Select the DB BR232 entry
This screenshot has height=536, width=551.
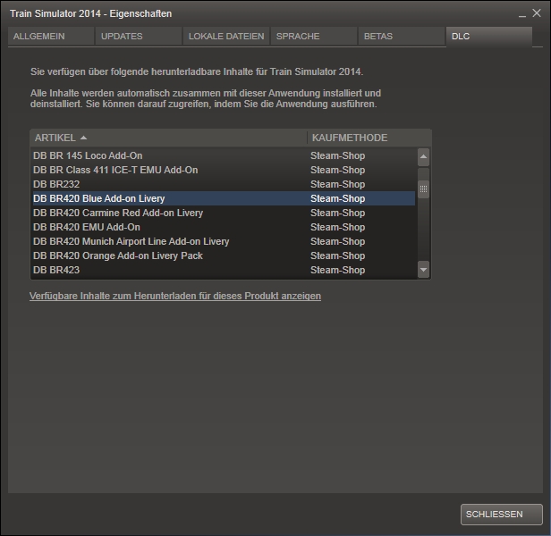coord(224,184)
